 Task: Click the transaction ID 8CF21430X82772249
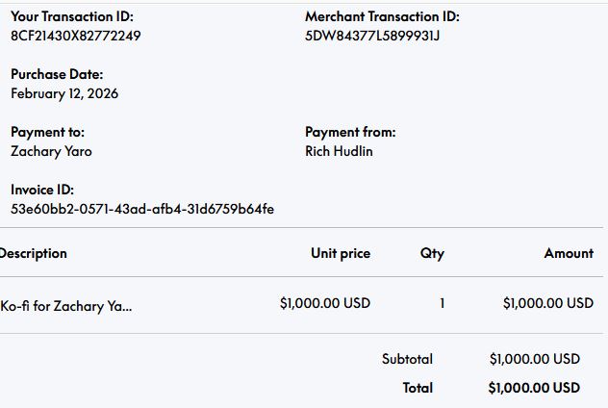(x=76, y=36)
